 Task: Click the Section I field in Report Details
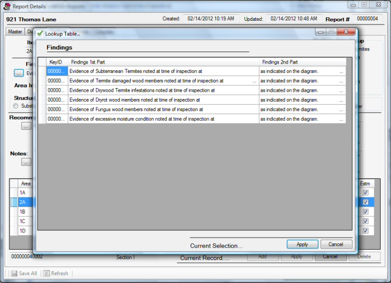pos(137,257)
